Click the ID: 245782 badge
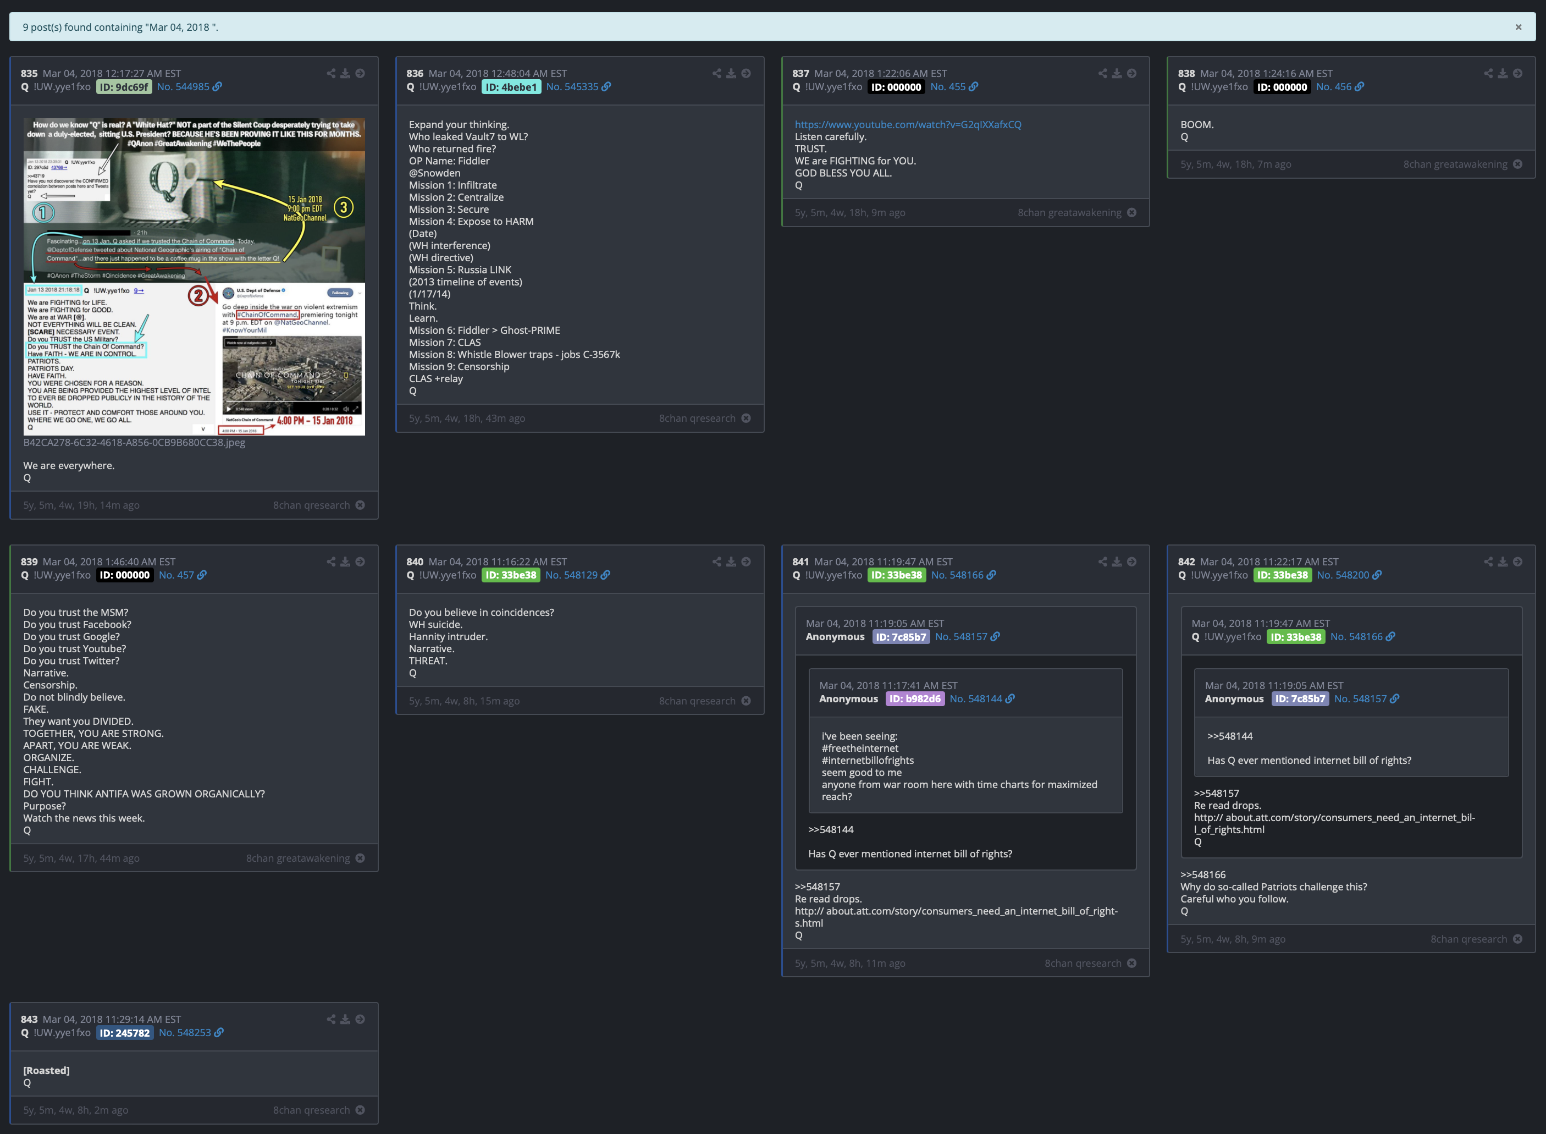 [124, 1032]
